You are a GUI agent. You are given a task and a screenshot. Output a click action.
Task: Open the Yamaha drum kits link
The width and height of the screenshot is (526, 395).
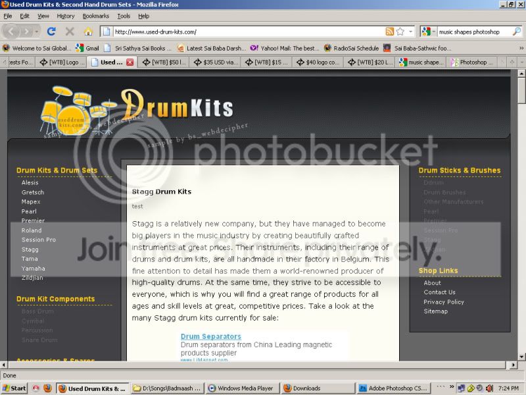tap(34, 269)
